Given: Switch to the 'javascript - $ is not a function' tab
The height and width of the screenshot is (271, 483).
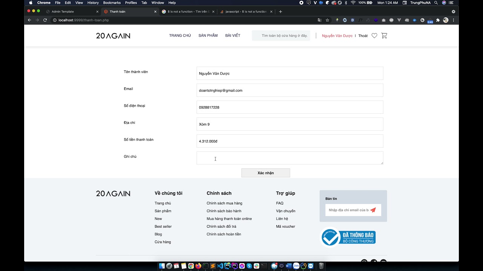Looking at the screenshot, I should pyautogui.click(x=246, y=12).
